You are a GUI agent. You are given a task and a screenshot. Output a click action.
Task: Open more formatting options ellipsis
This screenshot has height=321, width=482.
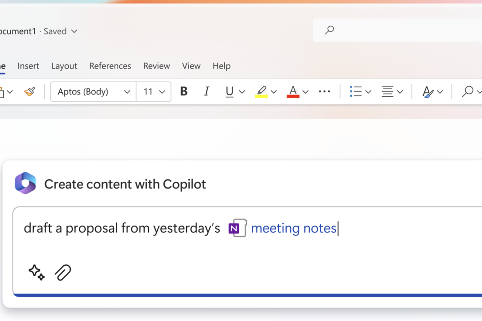(x=324, y=91)
